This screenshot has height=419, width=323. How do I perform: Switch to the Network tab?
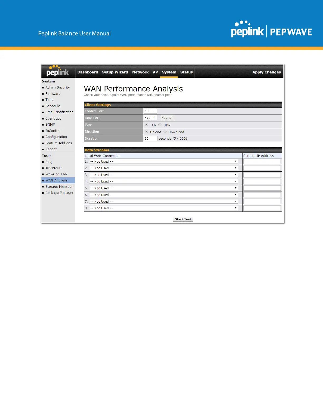(140, 72)
